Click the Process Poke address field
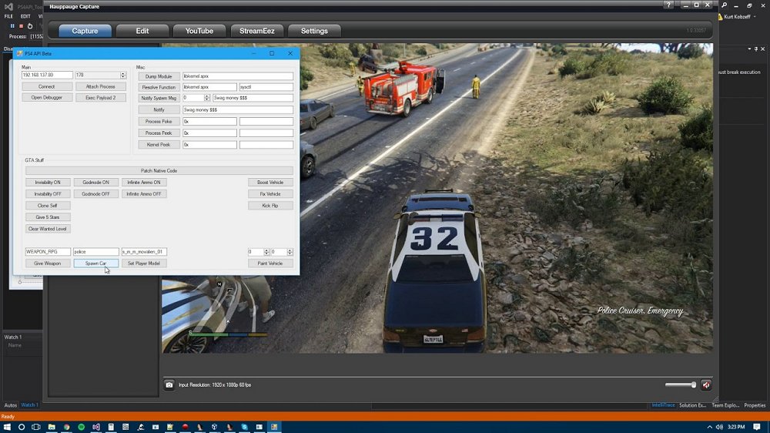The height and width of the screenshot is (433, 770). point(209,122)
